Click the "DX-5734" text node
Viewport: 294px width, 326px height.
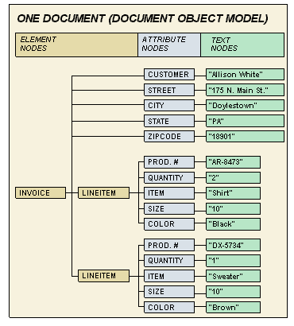click(x=233, y=245)
